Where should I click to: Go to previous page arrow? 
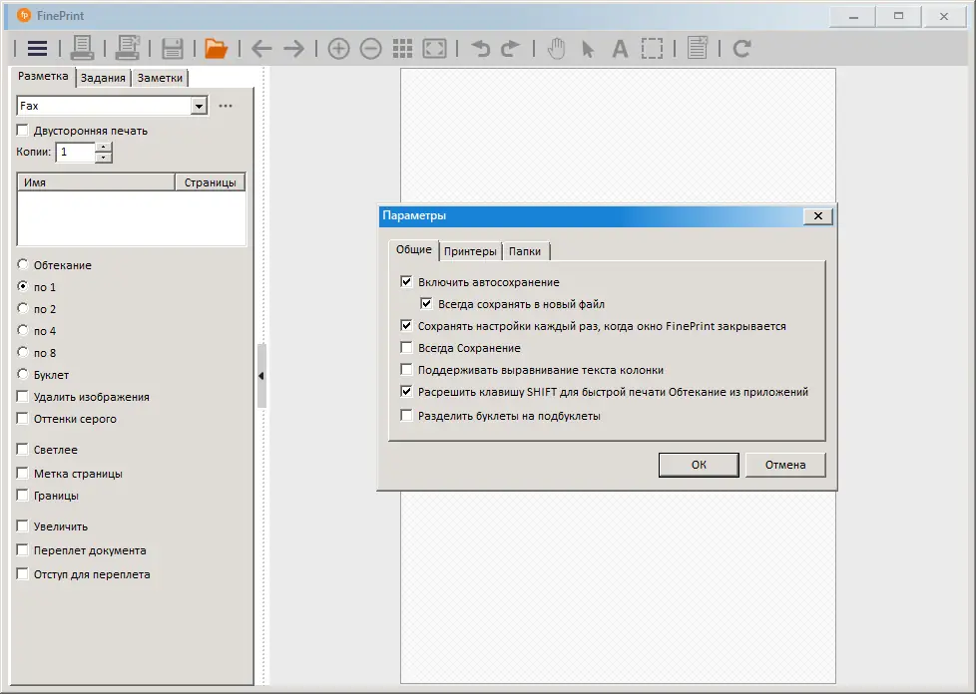[x=261, y=49]
